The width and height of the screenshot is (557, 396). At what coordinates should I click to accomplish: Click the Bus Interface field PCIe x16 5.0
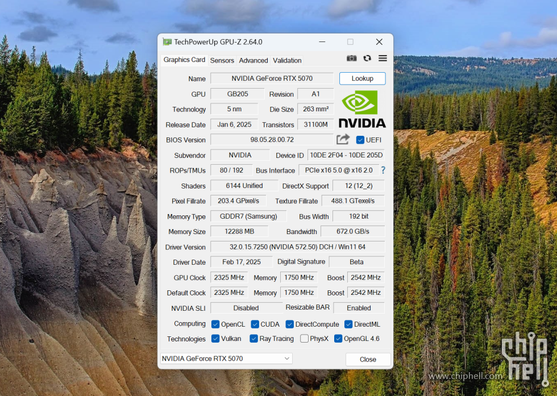click(339, 170)
